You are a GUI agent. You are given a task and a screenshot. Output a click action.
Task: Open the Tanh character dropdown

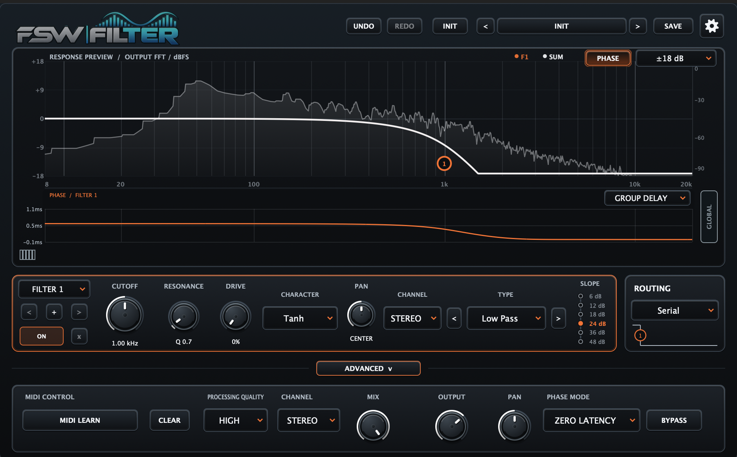tap(300, 318)
